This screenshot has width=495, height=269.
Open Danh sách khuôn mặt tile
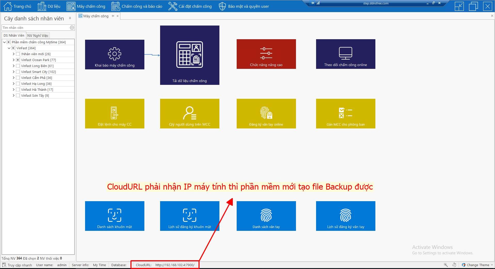[x=114, y=216]
